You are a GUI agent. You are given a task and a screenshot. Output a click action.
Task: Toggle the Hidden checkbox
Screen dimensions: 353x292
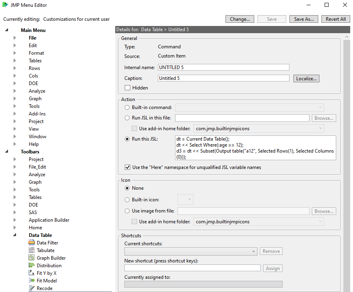[128, 88]
